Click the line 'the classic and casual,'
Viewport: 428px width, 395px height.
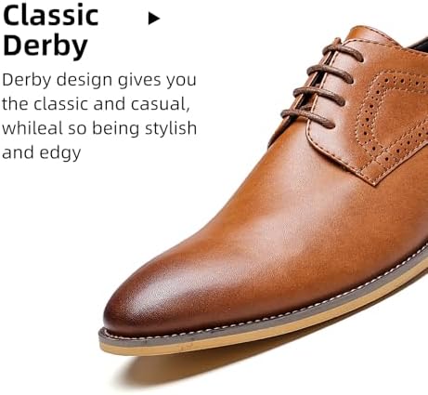click(96, 104)
